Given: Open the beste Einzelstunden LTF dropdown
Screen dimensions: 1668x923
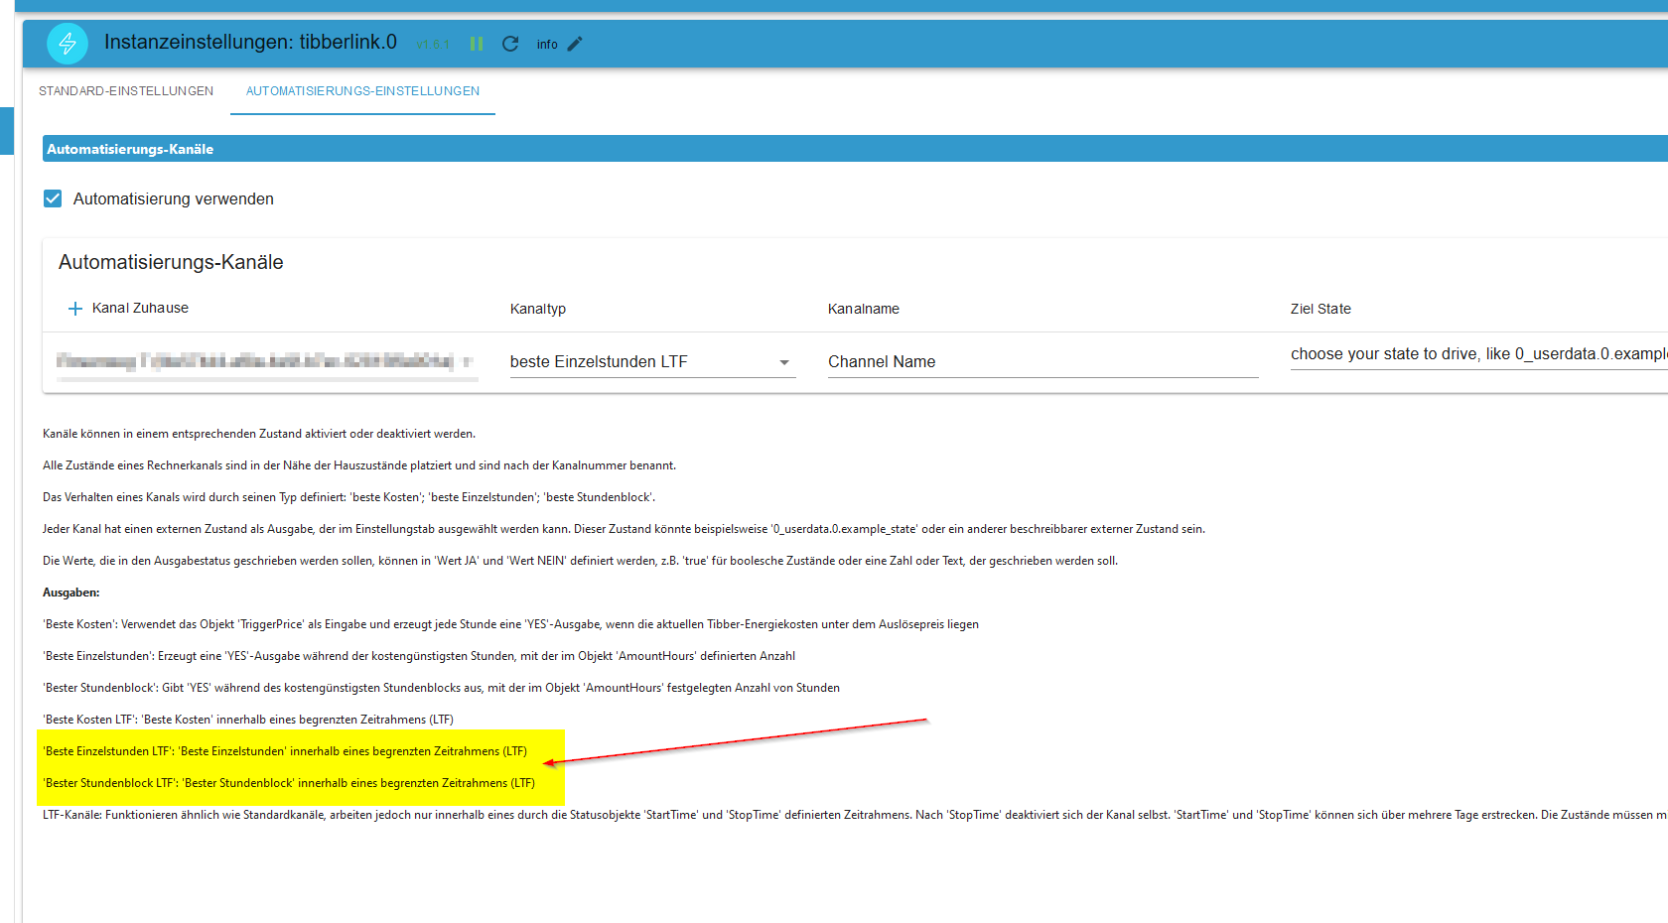Looking at the screenshot, I should pos(652,362).
